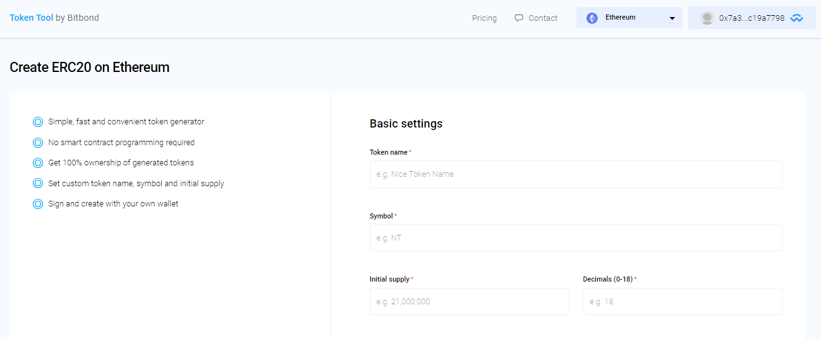Open the Pricing page link
This screenshot has height=339, width=821.
coord(484,18)
